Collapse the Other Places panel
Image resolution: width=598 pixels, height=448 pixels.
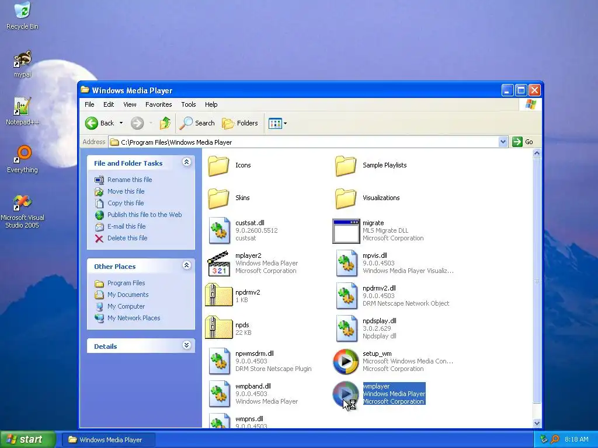186,265
